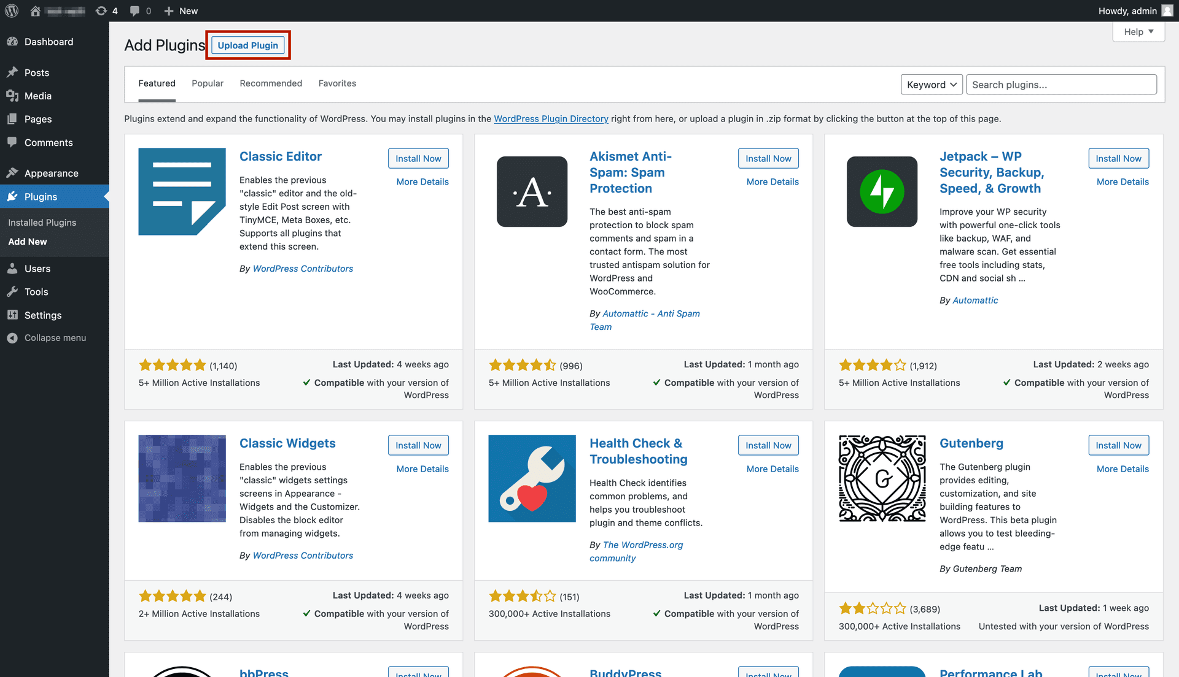The width and height of the screenshot is (1179, 677).
Task: Collapse the admin sidebar menu
Action: click(55, 337)
